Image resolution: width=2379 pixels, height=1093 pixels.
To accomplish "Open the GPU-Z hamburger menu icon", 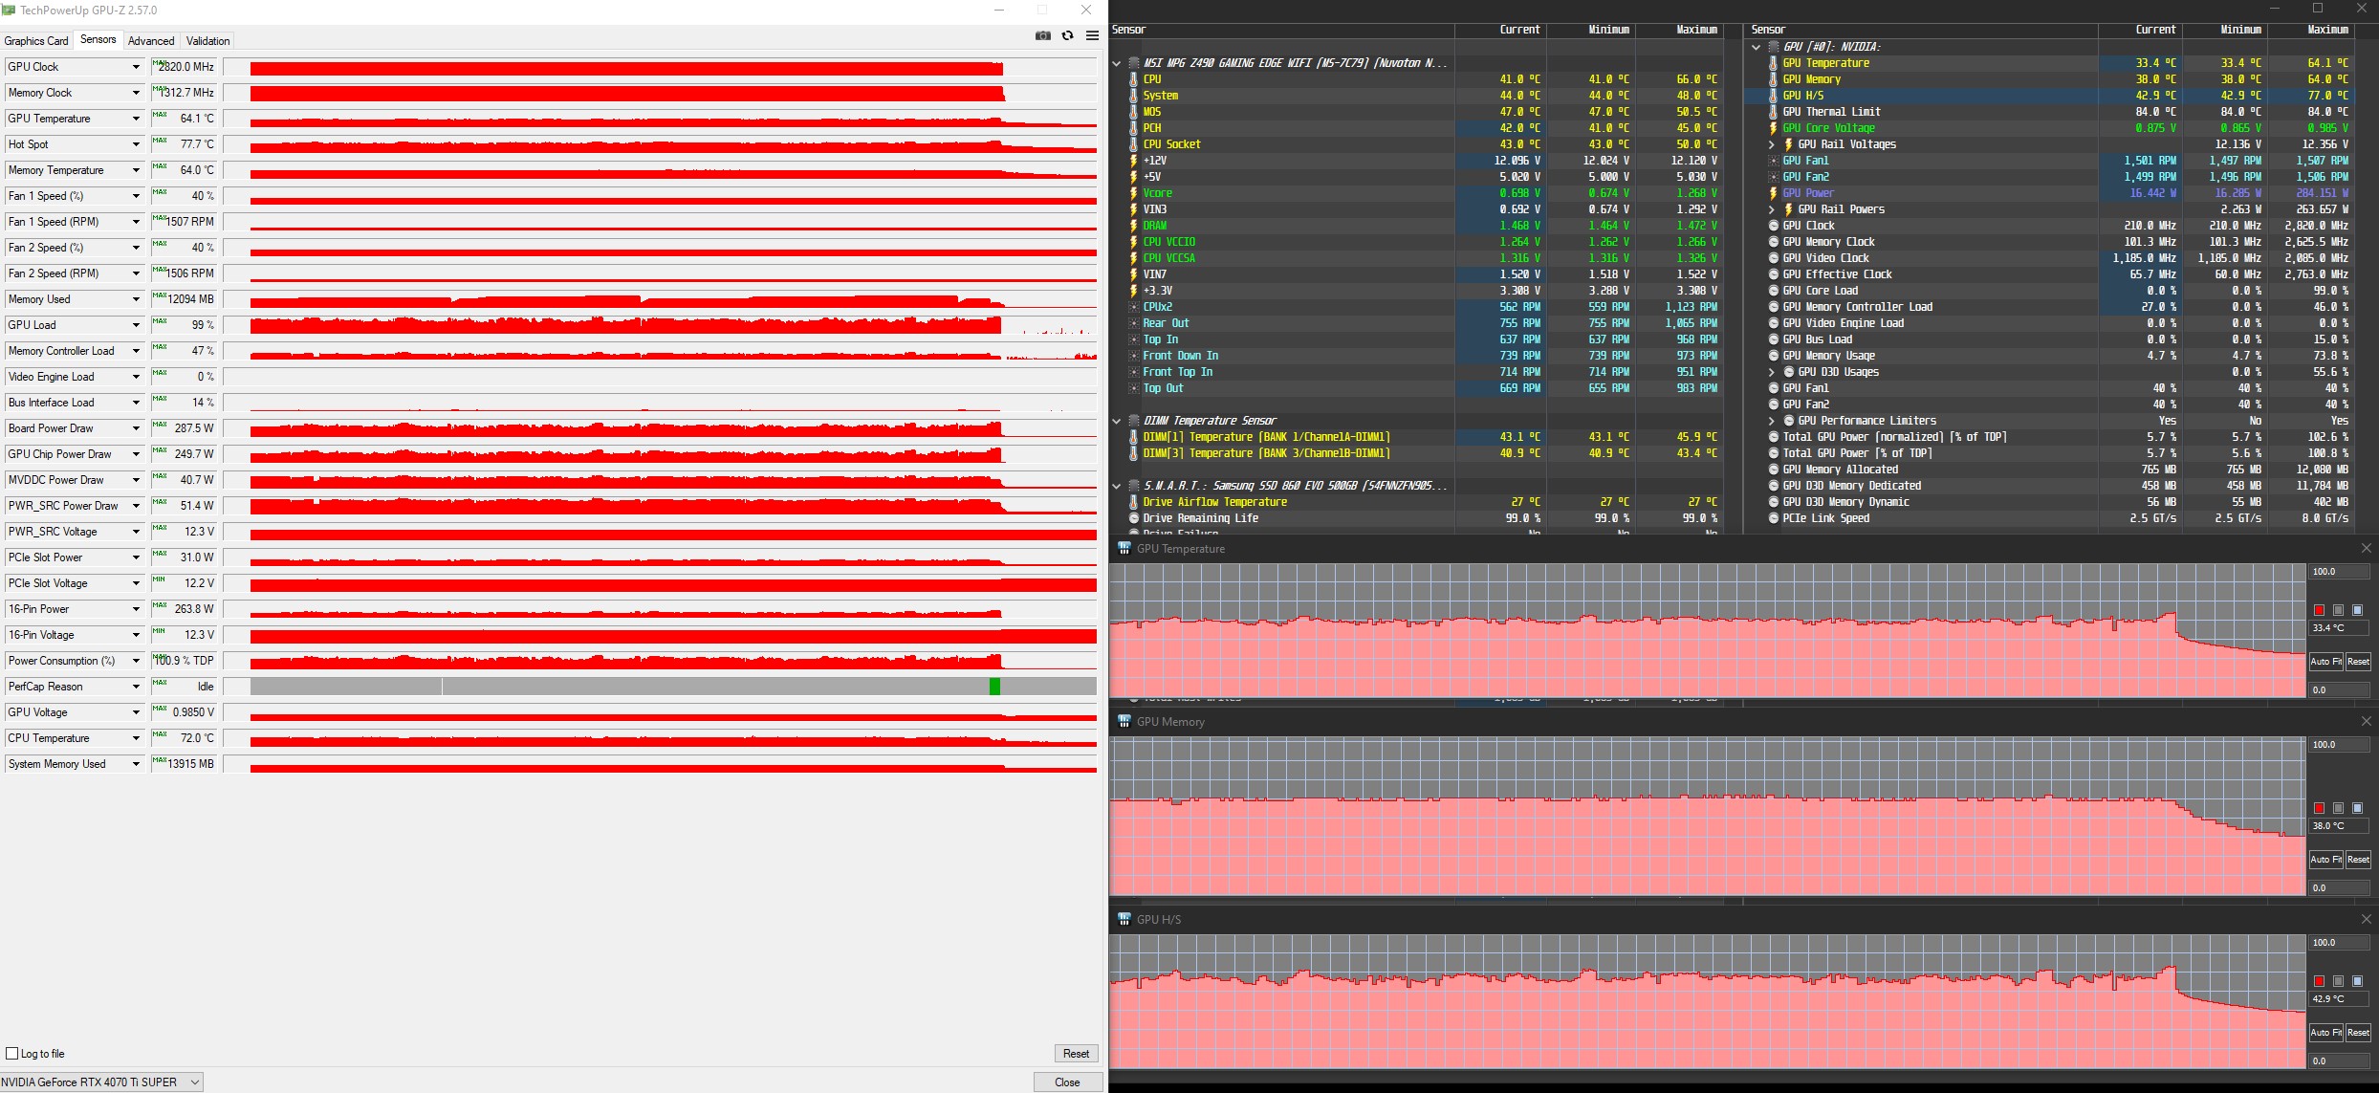I will pos(1092,35).
